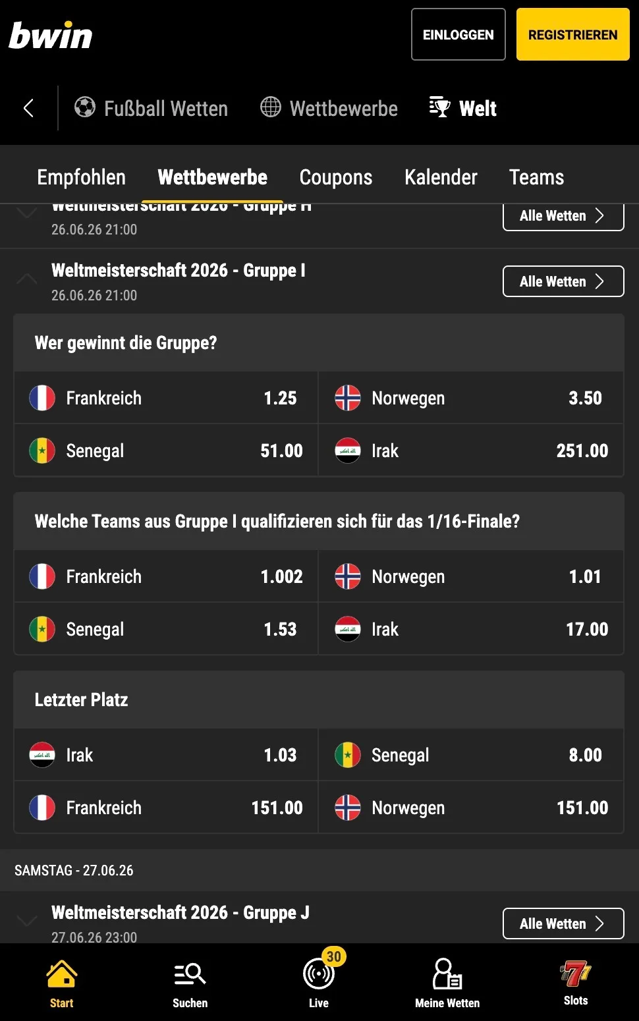Viewport: 639px width, 1021px height.
Task: Expand Weltmeisterschaft 2026 Gruppe J section
Action: 26,921
